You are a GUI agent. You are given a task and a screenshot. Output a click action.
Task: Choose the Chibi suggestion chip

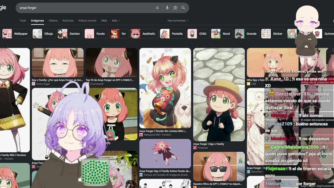pos(198,34)
